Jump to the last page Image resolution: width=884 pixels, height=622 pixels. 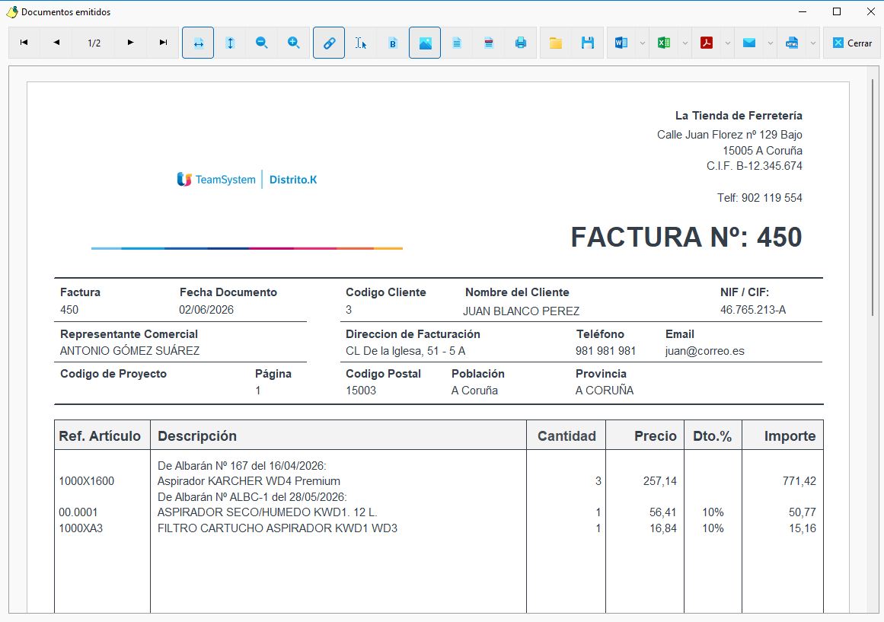coord(163,43)
